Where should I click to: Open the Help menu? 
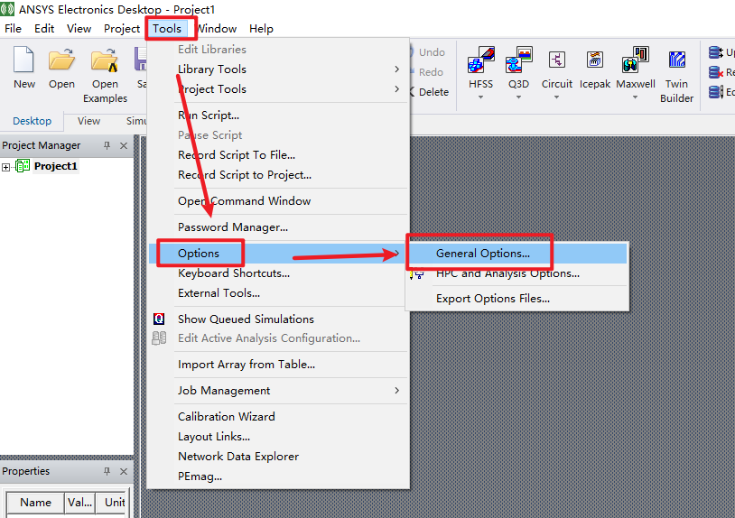261,29
